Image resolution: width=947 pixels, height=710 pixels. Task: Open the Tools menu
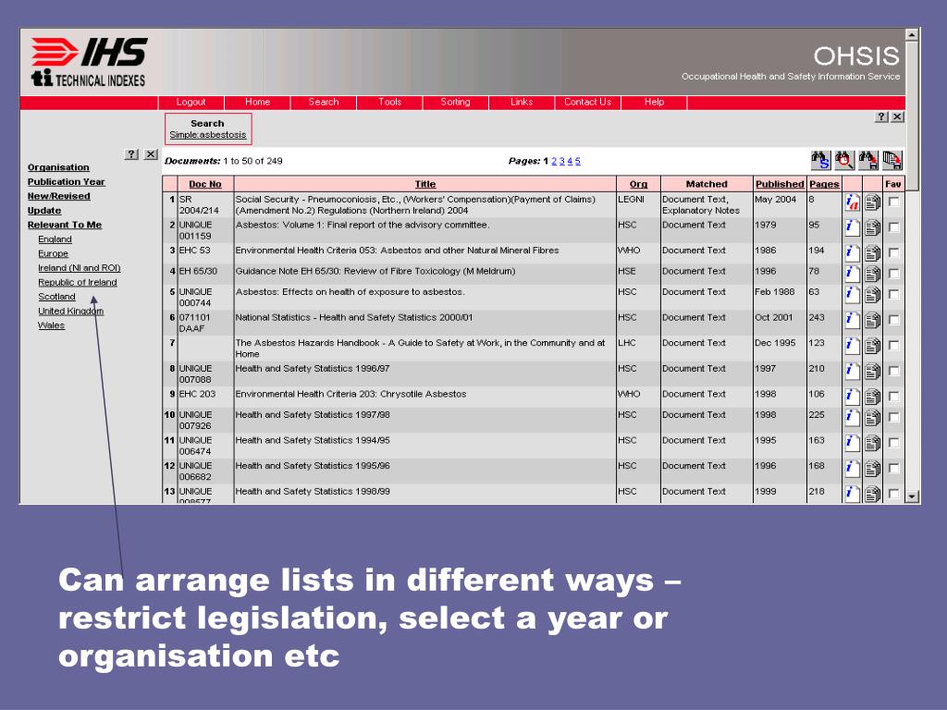coord(389,102)
